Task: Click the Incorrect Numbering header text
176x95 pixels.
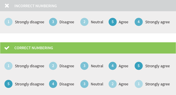Action: point(36,6)
